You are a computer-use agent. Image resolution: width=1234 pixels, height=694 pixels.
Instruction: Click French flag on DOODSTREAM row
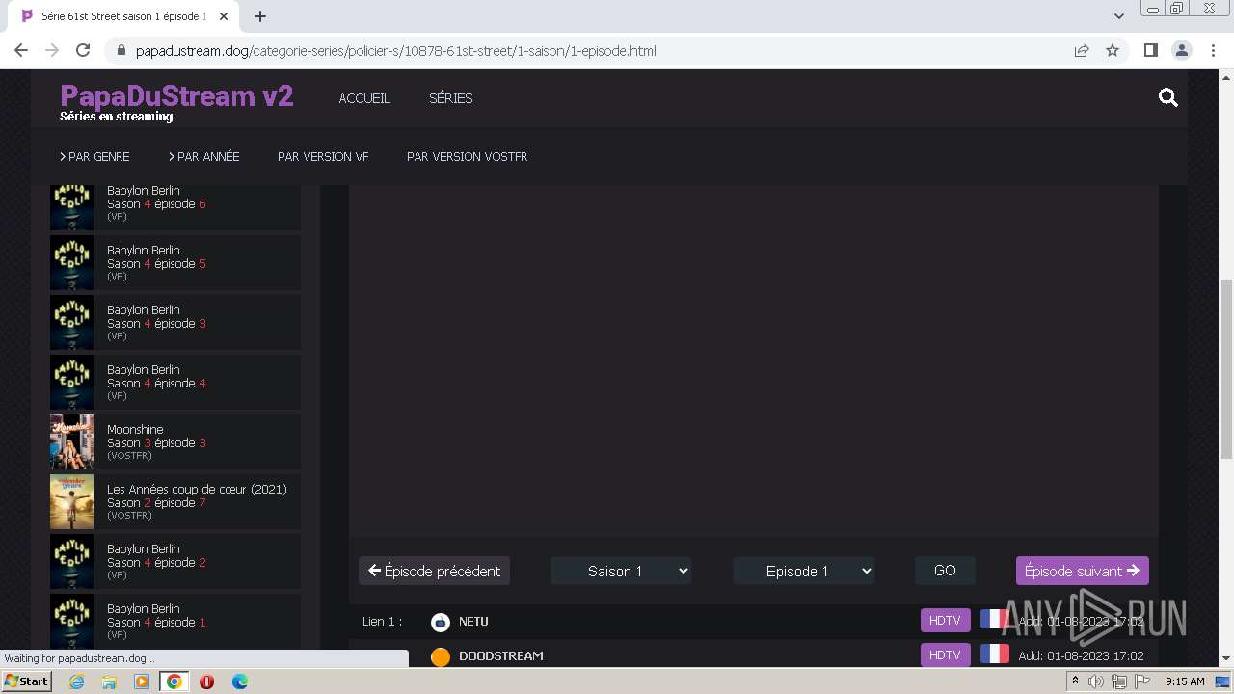(x=995, y=654)
